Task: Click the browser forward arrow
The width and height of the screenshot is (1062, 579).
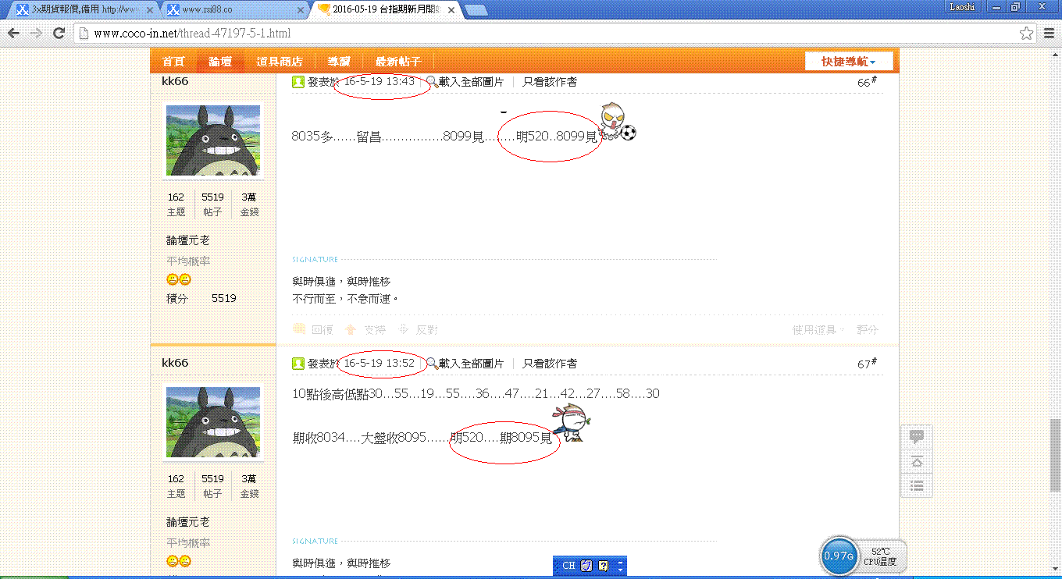Action: tap(36, 34)
